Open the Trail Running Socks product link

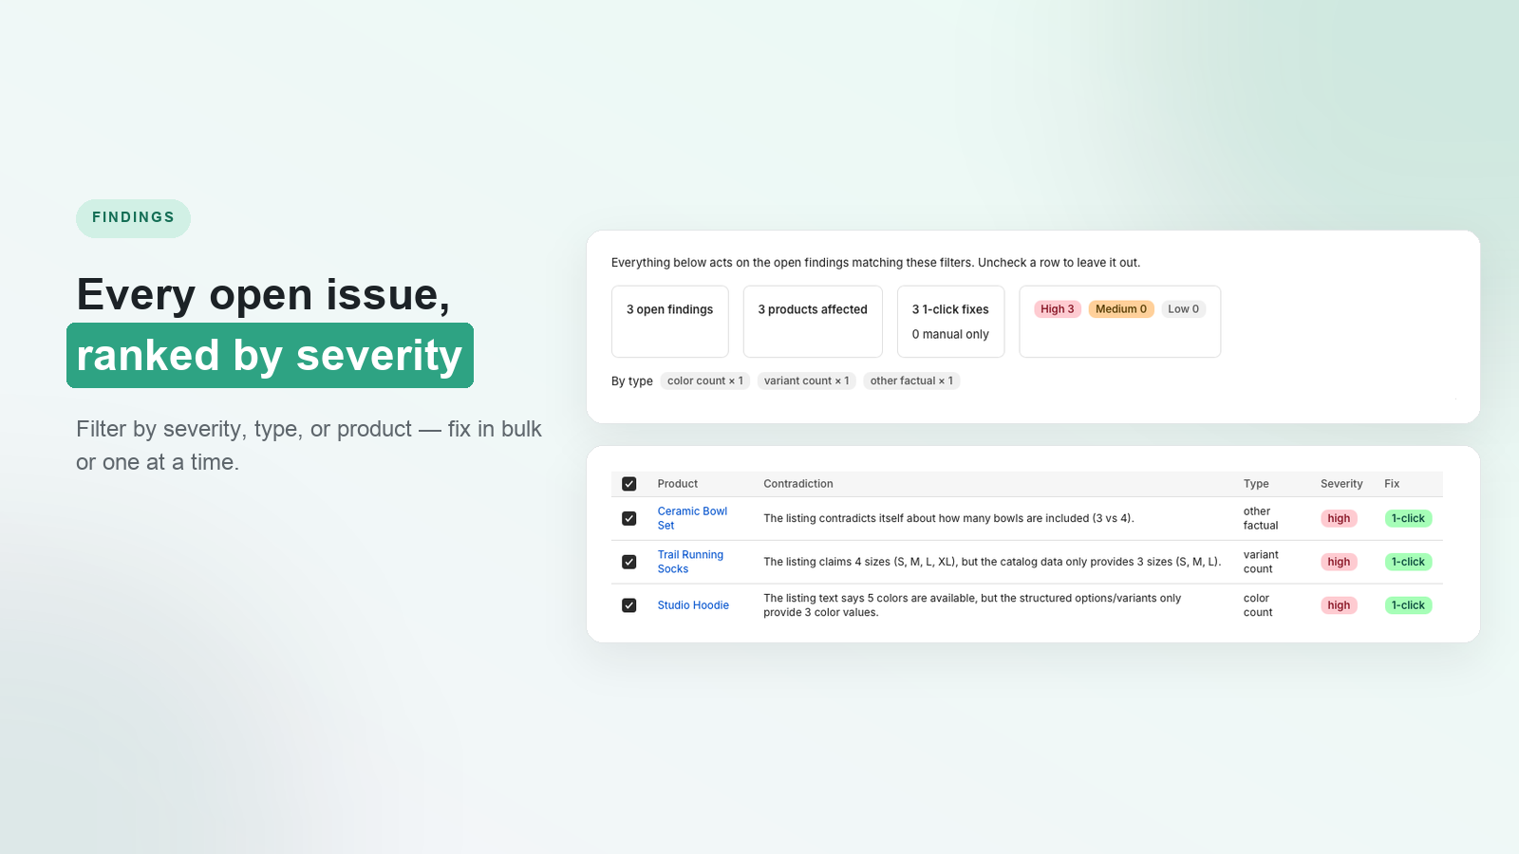point(690,562)
